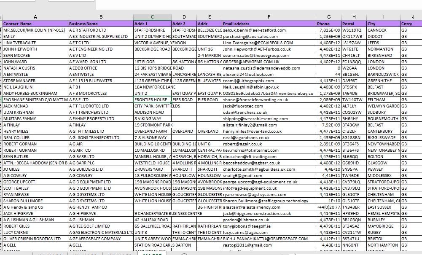The width and height of the screenshot is (422, 255).
Task: Select the address '18A NEWFORGE LANE'
Action: 152,87
